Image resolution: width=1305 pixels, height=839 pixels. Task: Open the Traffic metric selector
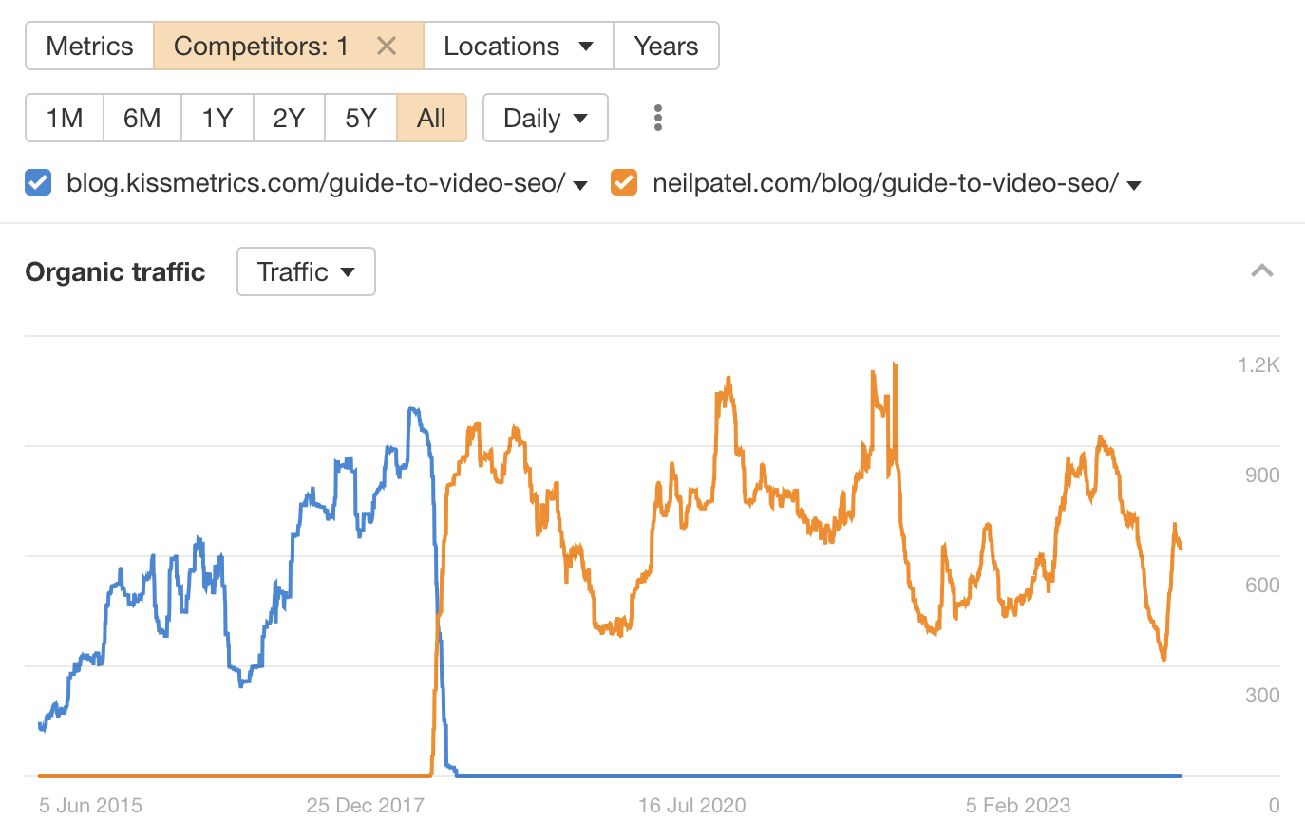click(306, 271)
